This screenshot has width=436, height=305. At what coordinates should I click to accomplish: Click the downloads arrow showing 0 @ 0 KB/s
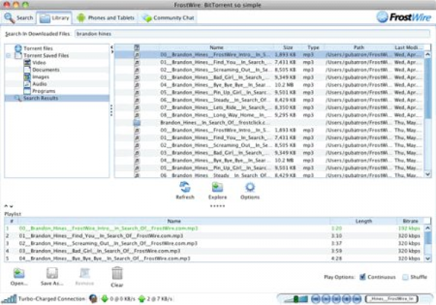pos(105,299)
